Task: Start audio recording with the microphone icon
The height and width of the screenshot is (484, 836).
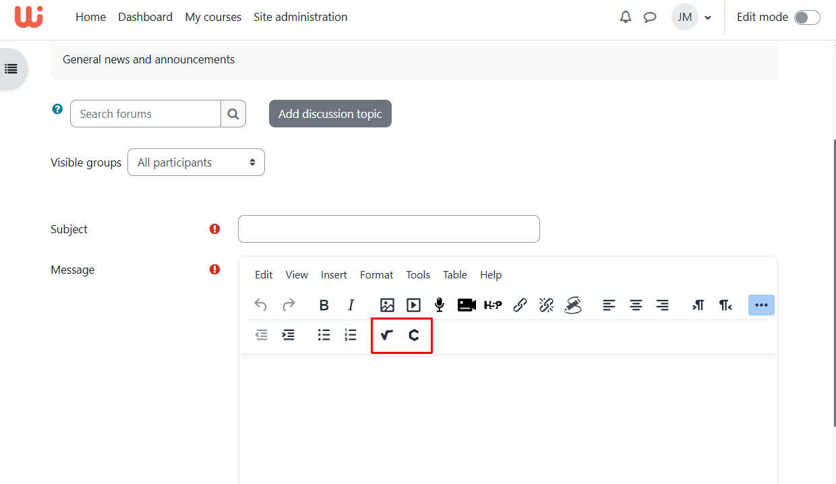Action: point(440,305)
